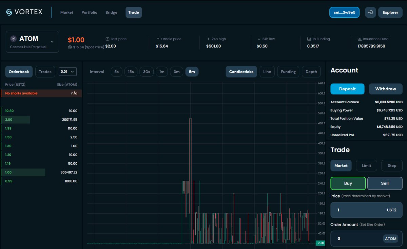
Task: Switch to the Trades tab
Action: click(45, 72)
